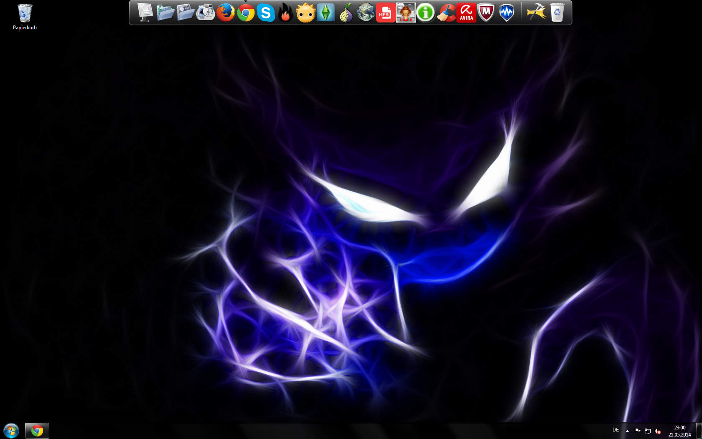702x439 pixels.
Task: Click the DE language indicator
Action: (x=616, y=430)
